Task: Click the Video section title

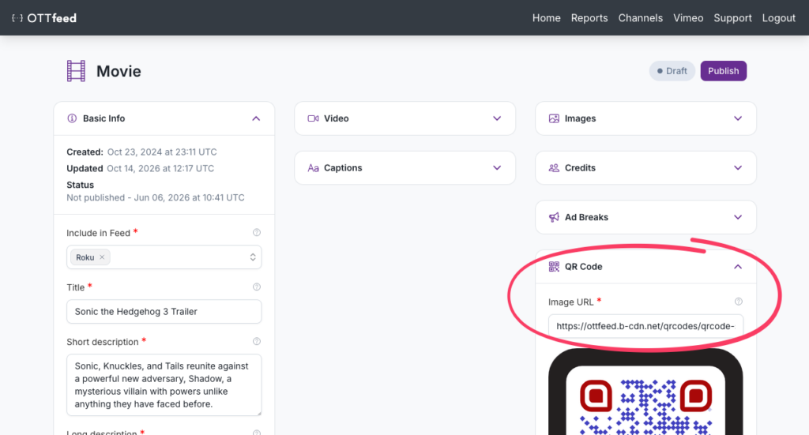Action: pyautogui.click(x=337, y=118)
